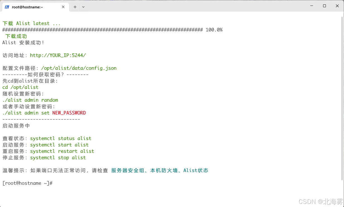Click systemctl restart alist command
Screen dimensions: 344x207
[x=62, y=151]
